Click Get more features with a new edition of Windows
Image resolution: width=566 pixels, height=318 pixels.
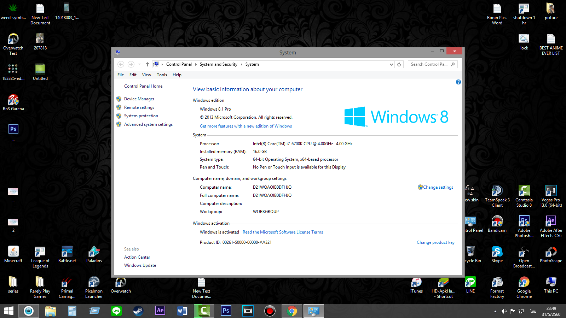click(x=246, y=126)
